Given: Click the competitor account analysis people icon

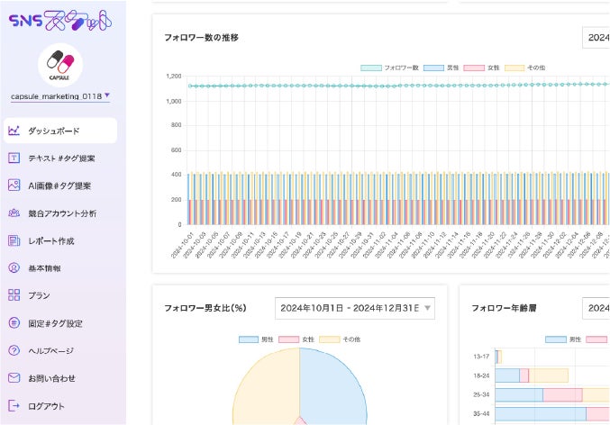Looking at the screenshot, I should (x=14, y=212).
